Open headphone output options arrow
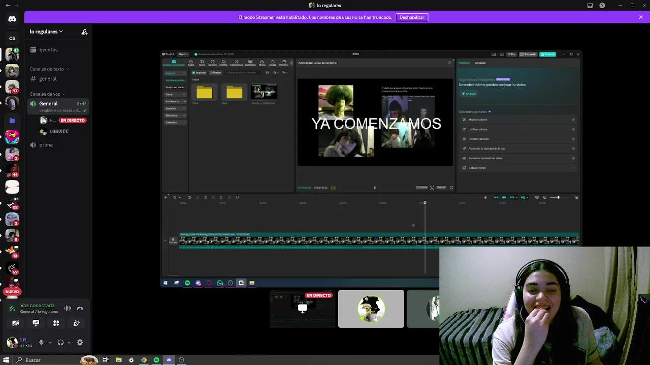Image resolution: width=650 pixels, height=365 pixels. pos(69,343)
